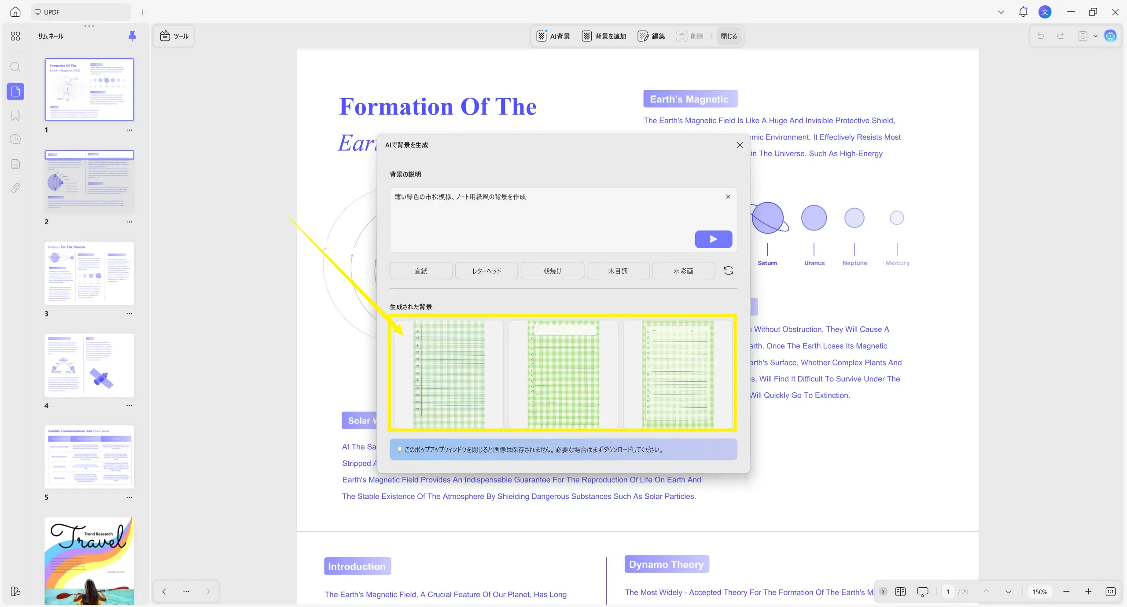Image resolution: width=1127 pixels, height=607 pixels.
Task: Open the bookmark panel icon
Action: 15,116
